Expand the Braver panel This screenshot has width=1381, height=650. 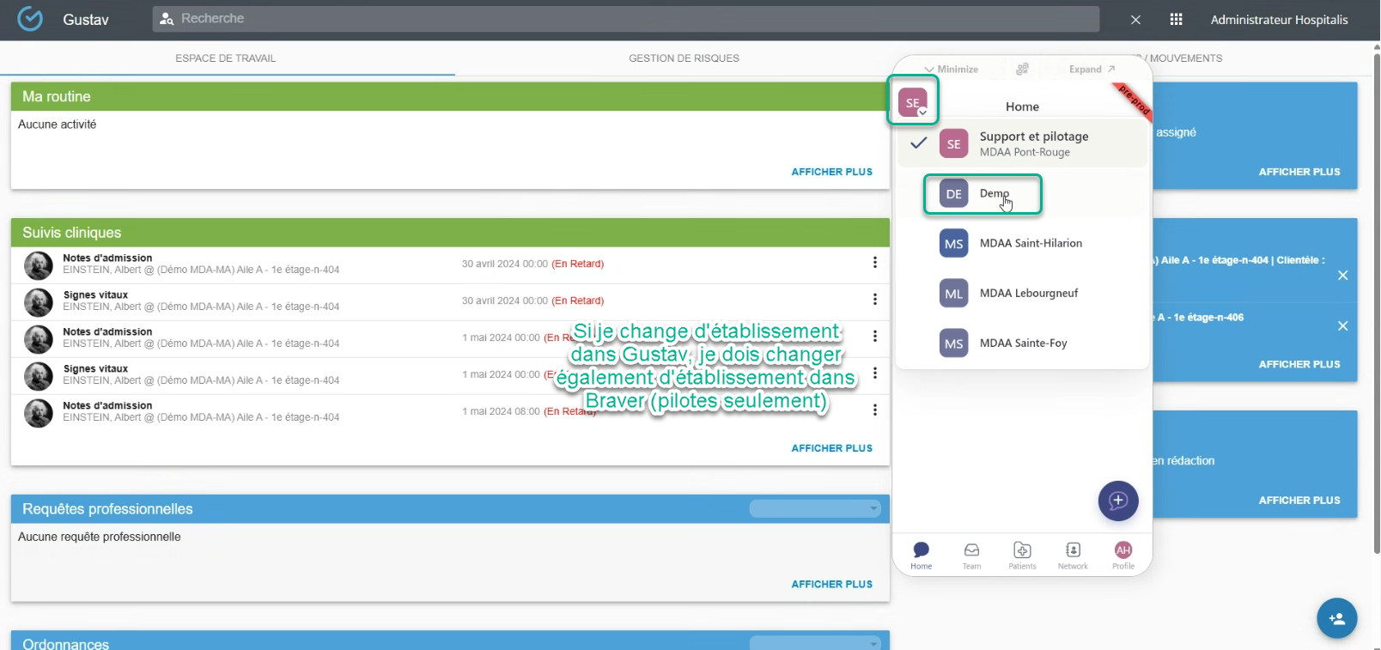(1092, 70)
